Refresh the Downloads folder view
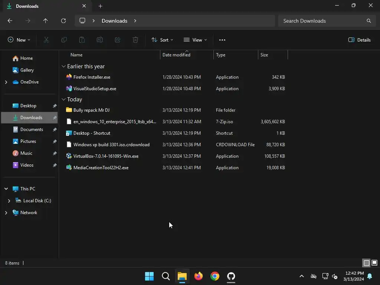This screenshot has height=285, width=380. [x=63, y=21]
